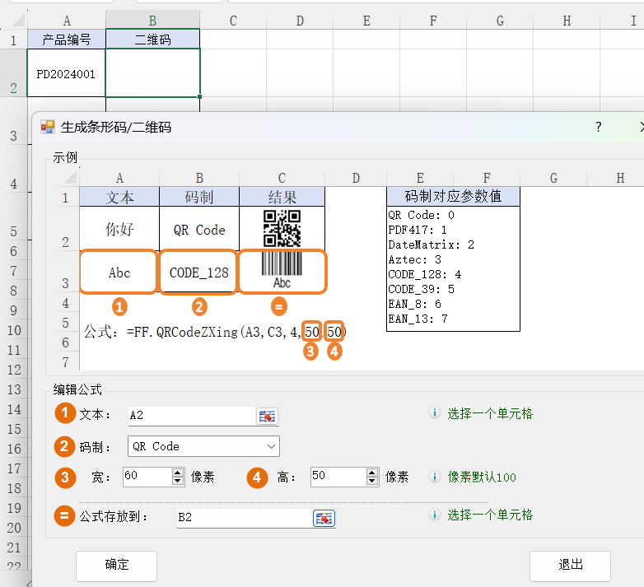The width and height of the screenshot is (644, 587).
Task: Click the question mark help button in dialog title
Action: coord(599,127)
